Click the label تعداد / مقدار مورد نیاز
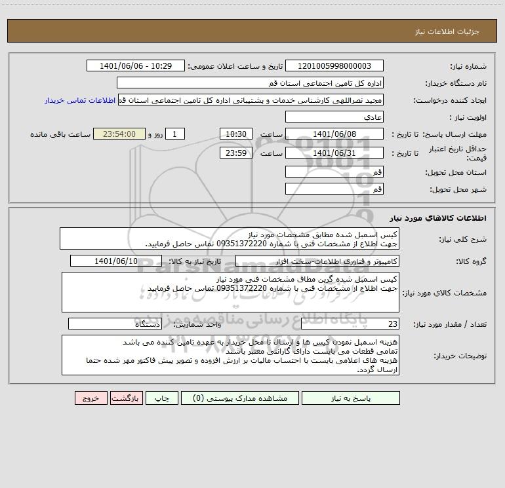Image resolution: width=505 pixels, height=488 pixels. (450, 324)
